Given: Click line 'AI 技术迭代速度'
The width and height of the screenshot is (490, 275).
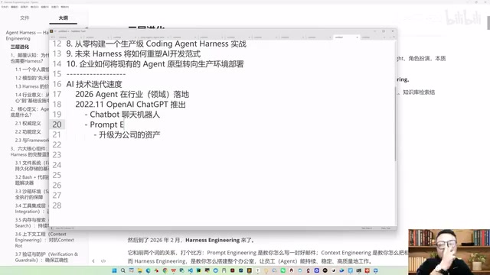Looking at the screenshot, I should [x=94, y=84].
